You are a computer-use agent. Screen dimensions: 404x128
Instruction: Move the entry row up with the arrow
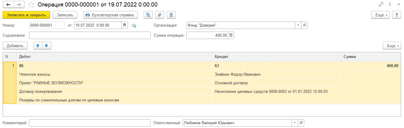point(38,46)
